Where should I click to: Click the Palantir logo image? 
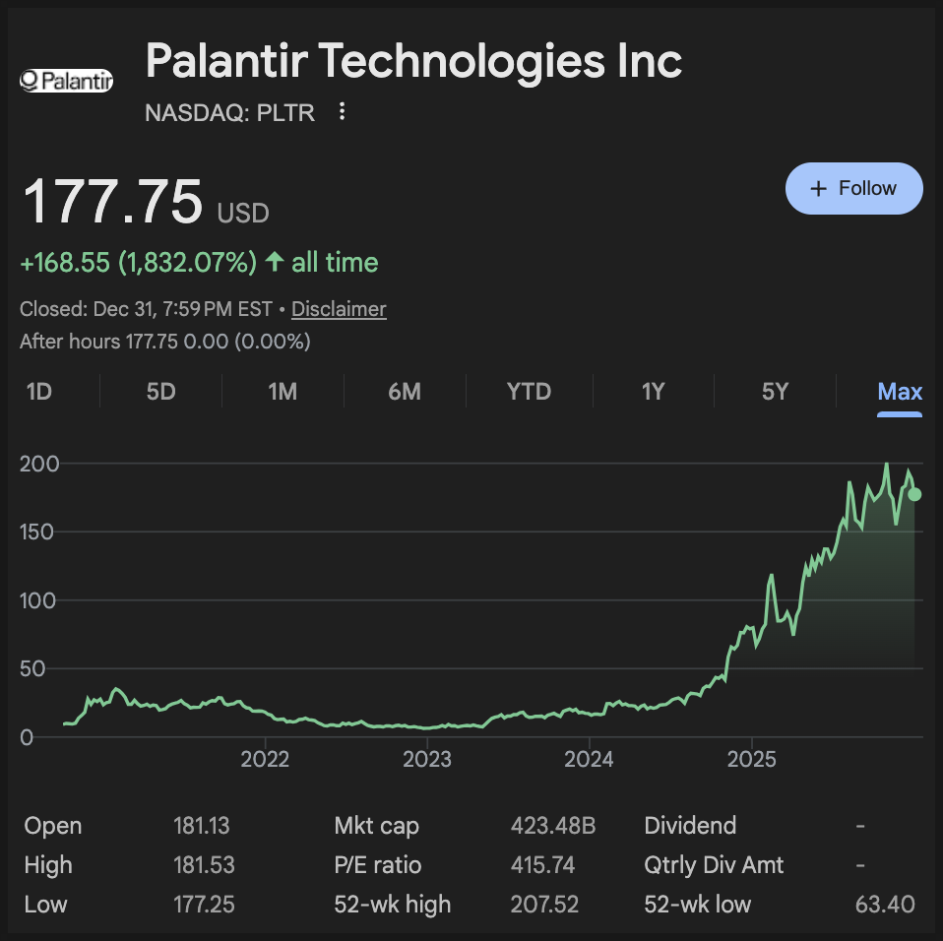pyautogui.click(x=67, y=81)
